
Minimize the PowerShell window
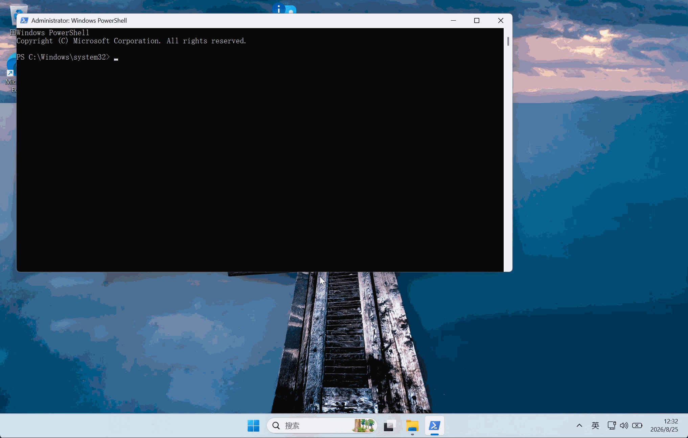[x=453, y=21]
